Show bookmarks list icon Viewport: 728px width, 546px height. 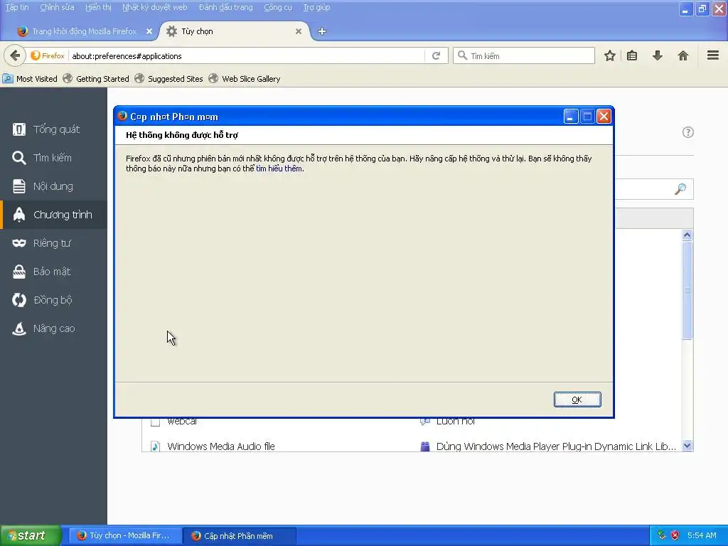632,55
